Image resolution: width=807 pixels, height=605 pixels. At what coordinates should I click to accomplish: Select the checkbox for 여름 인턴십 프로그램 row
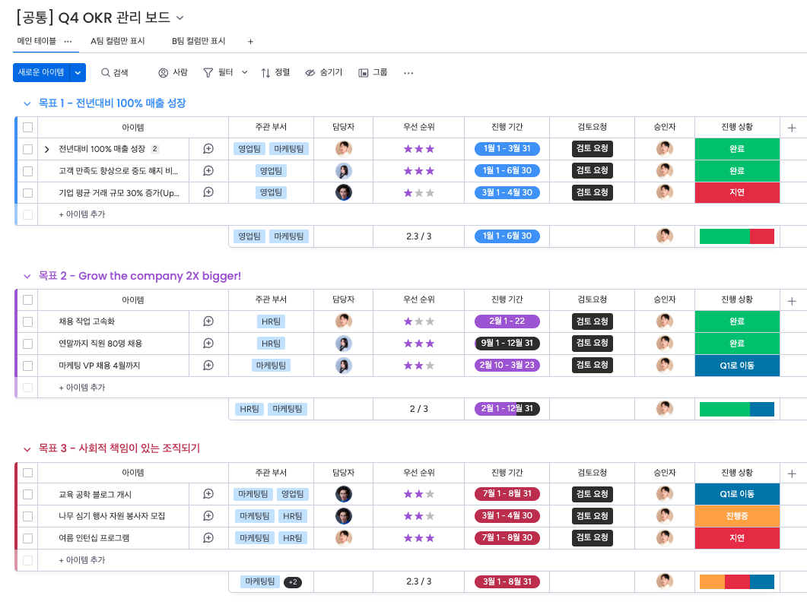[28, 538]
